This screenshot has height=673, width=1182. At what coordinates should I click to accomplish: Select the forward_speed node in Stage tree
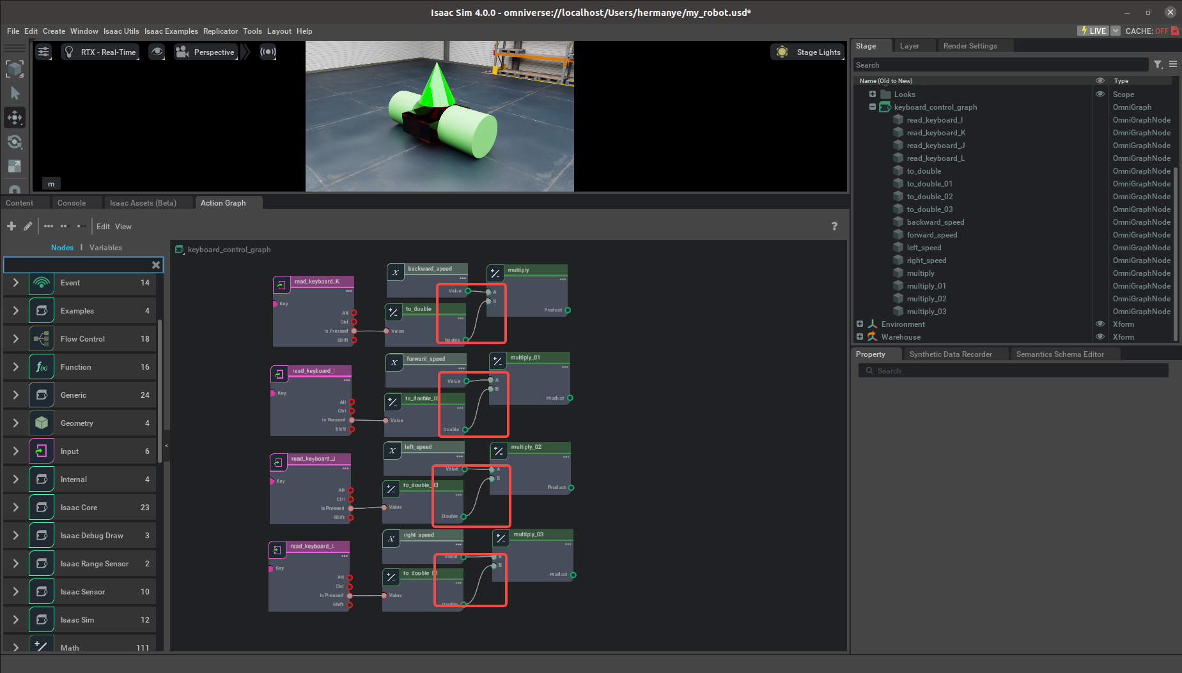931,234
